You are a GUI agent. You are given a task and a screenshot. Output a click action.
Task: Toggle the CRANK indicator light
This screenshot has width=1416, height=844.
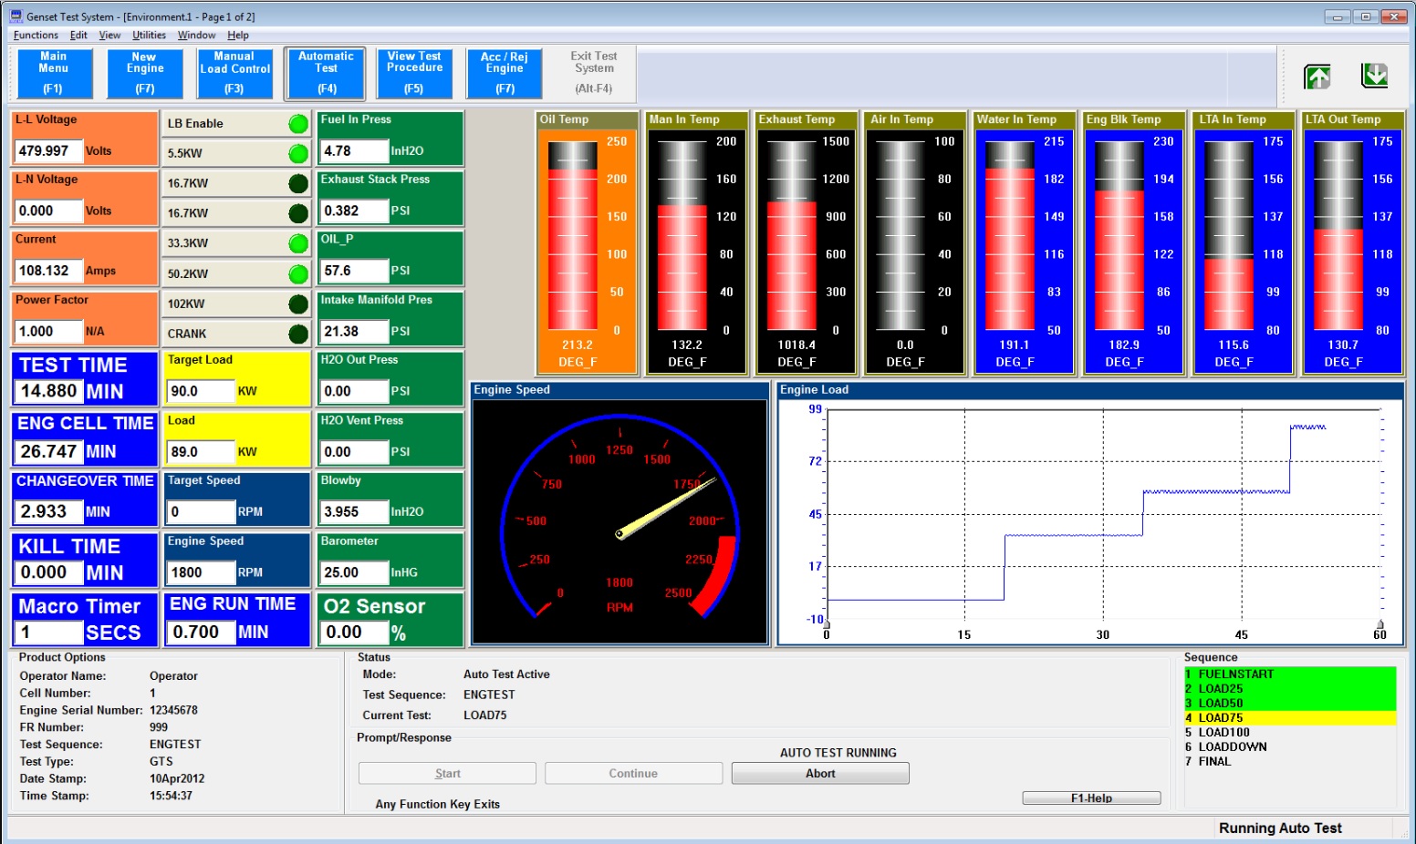[297, 334]
